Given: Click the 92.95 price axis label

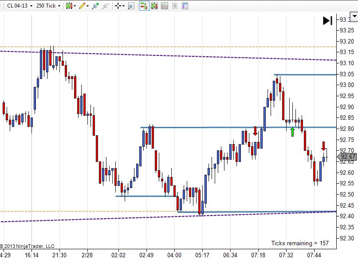Looking at the screenshot, I should 347,96.
